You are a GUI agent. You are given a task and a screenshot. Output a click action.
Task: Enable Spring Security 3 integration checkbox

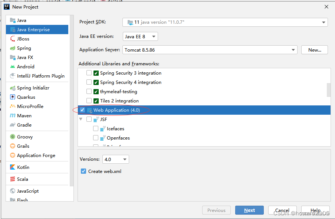89,73
